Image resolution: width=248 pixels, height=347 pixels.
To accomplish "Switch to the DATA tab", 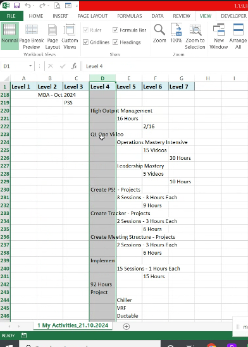I will tap(158, 16).
